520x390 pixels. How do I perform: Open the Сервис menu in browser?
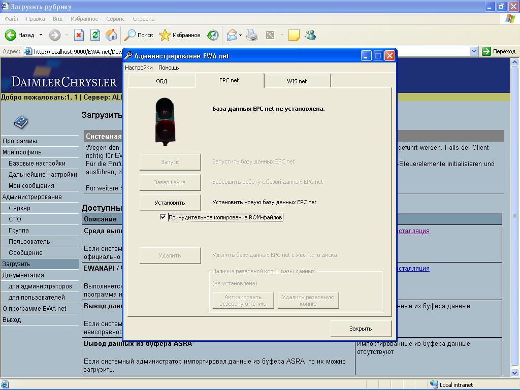click(x=115, y=19)
